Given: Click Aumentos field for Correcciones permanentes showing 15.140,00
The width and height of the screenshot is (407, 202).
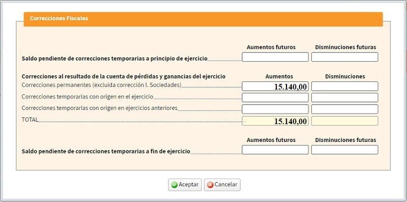Looking at the screenshot, I should [275, 86].
